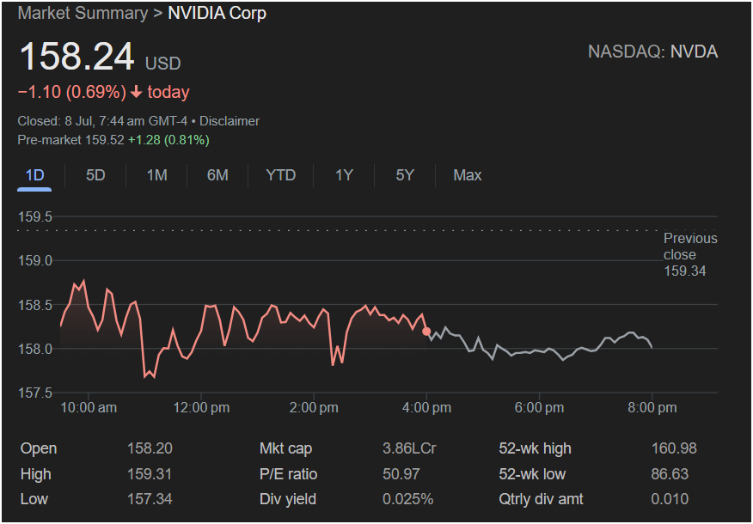753x524 pixels.
Task: Open the Disclaimer link
Action: [230, 121]
